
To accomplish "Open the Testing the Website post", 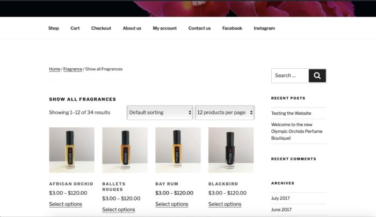I will point(291,113).
